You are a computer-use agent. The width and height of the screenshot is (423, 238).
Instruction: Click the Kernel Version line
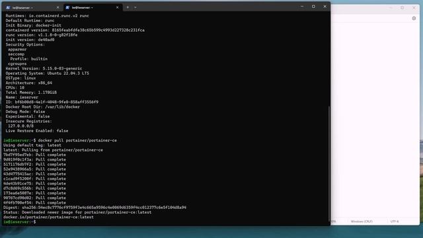point(44,69)
